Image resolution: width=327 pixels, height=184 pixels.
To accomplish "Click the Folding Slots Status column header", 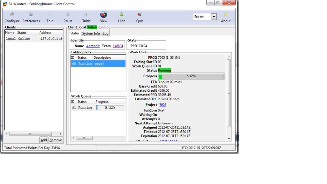I will [x=82, y=57].
